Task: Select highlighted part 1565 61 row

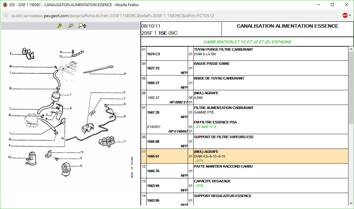Action: click(153, 156)
